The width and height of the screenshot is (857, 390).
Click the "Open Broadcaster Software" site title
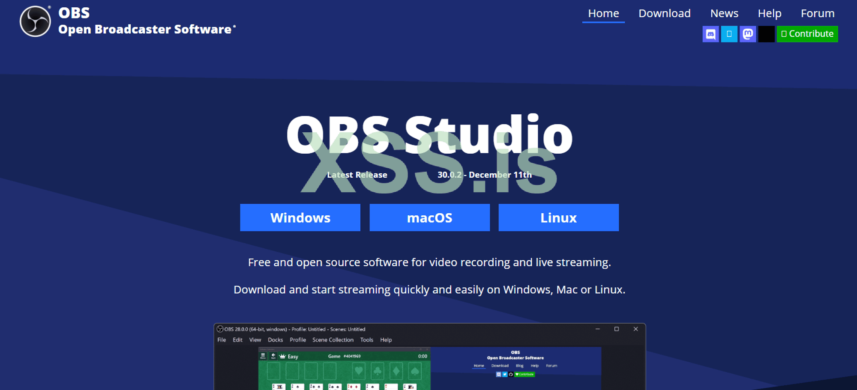147,29
